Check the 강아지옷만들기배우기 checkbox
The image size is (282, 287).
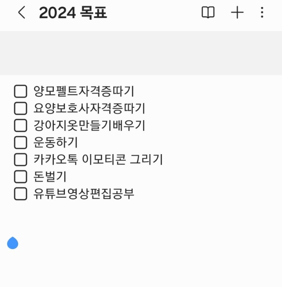pyautogui.click(x=20, y=125)
